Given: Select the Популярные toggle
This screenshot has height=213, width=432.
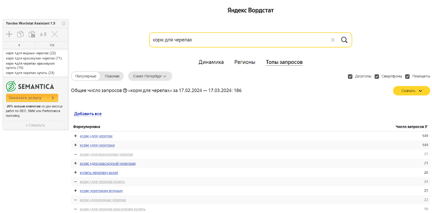Looking at the screenshot, I should point(86,76).
